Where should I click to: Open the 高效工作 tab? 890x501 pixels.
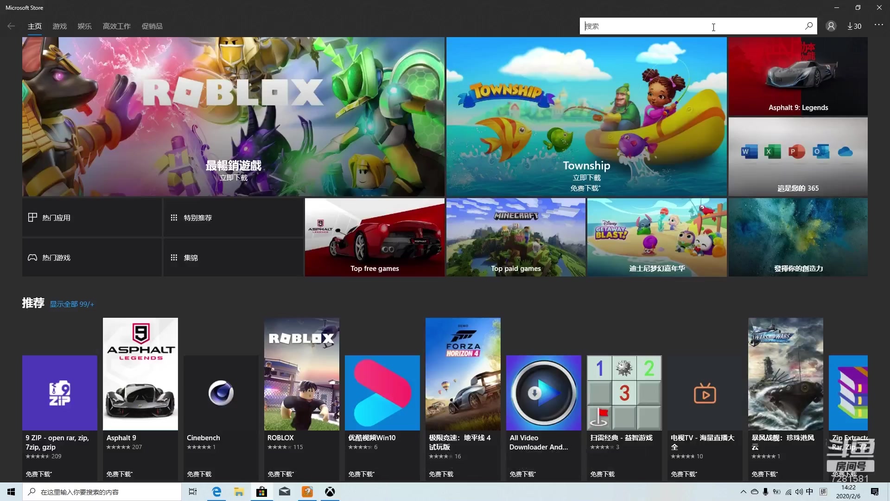tap(116, 26)
